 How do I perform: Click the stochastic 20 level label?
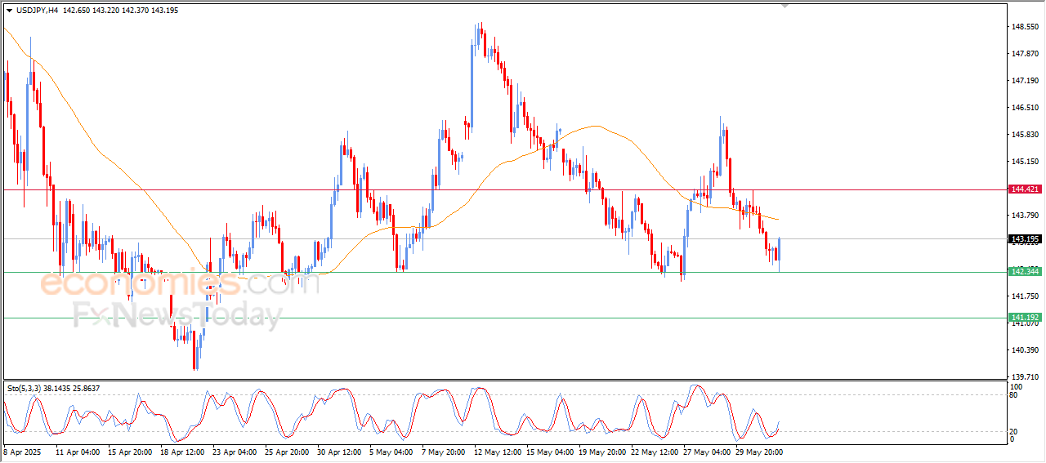tap(1015, 431)
